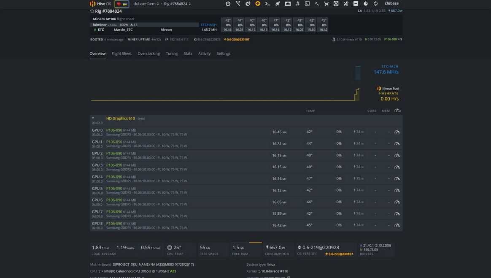
Task: Click the lolminer miner name
Action: coord(100,25)
